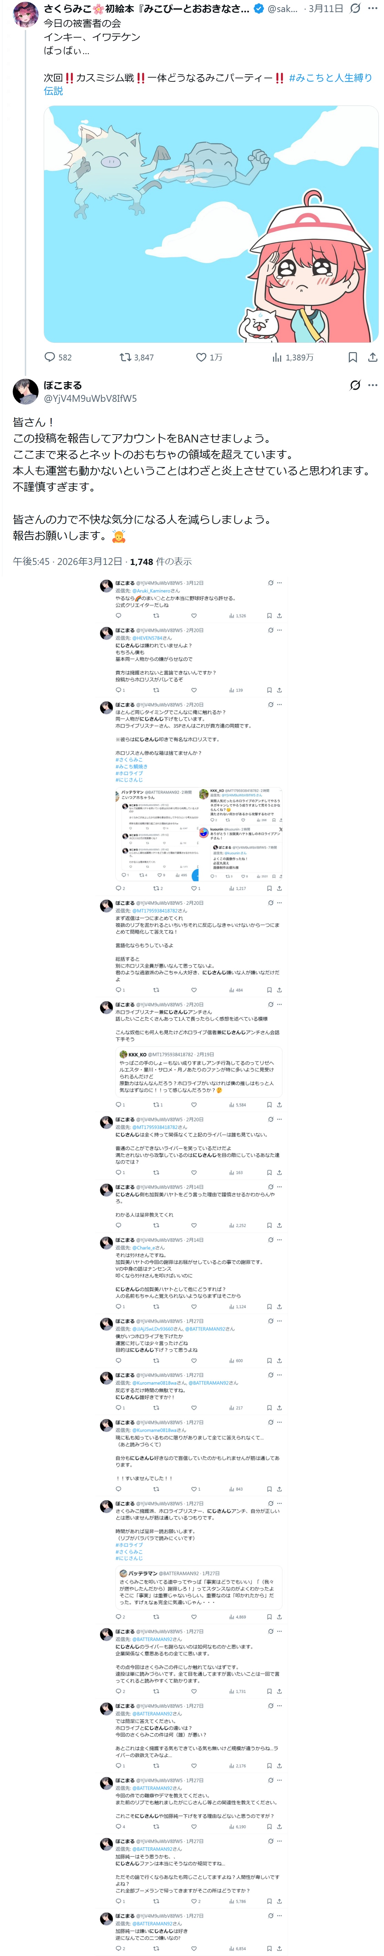Repost the post showing 3,847 reposts

(136, 357)
